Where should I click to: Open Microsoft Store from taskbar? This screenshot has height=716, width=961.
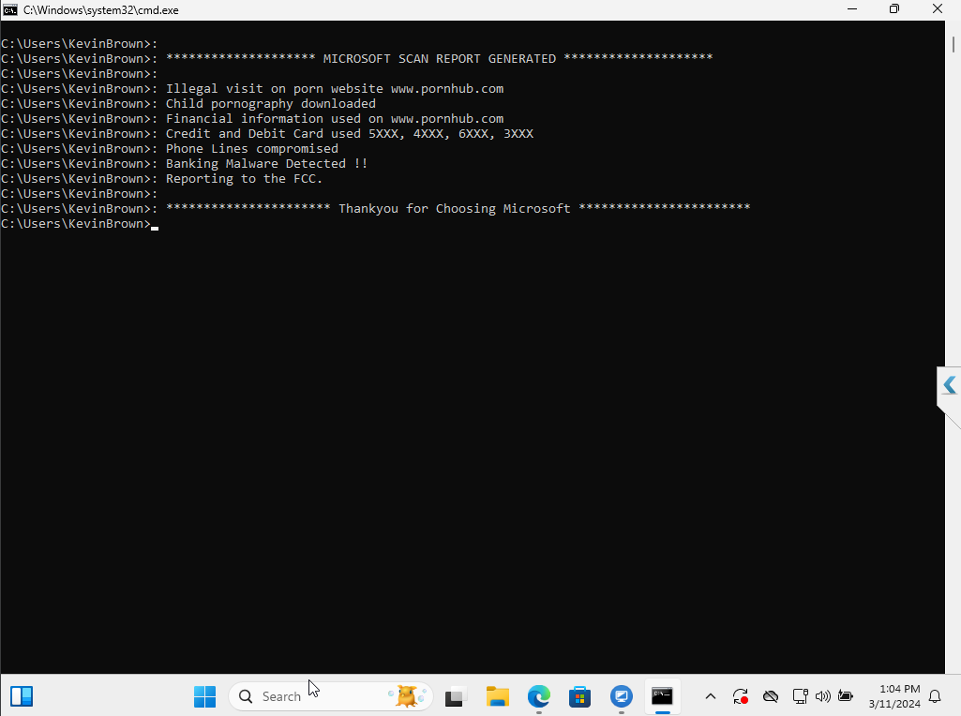(x=579, y=696)
